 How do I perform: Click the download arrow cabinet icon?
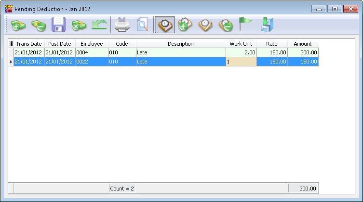tap(266, 25)
